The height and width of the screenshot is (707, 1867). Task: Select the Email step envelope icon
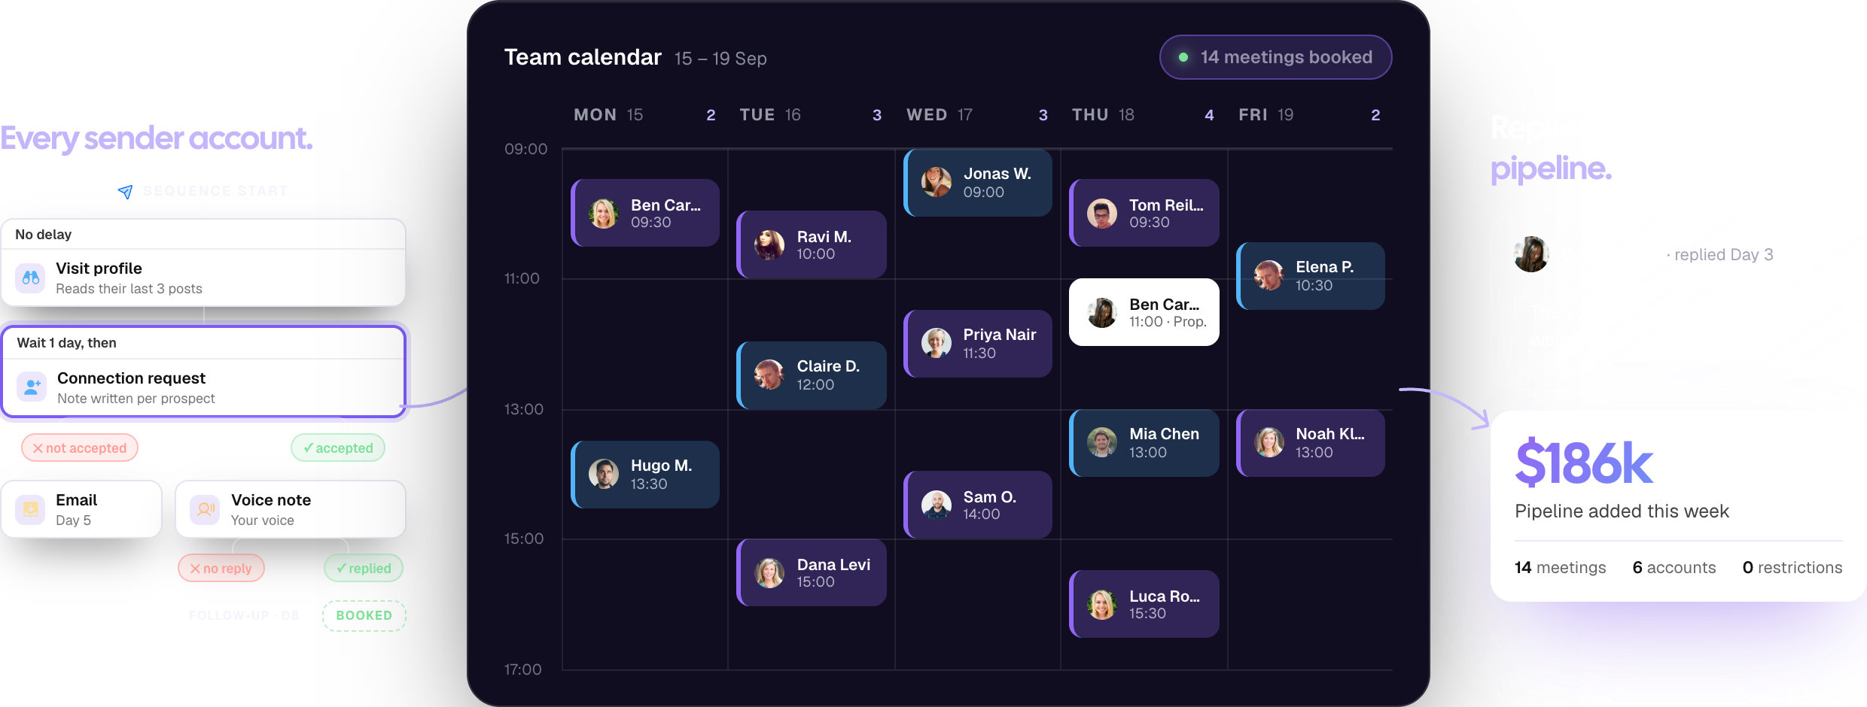point(30,509)
